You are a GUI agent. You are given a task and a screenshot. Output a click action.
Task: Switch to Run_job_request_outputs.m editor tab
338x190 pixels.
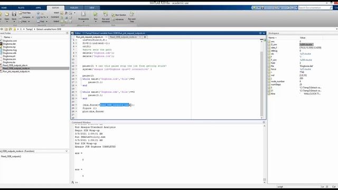point(89,37)
